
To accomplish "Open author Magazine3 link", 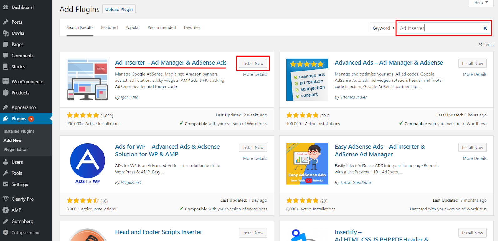I will point(131,182).
